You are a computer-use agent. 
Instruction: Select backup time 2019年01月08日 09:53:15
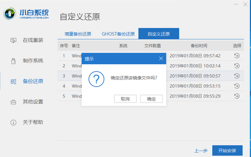[x=195, y=86]
